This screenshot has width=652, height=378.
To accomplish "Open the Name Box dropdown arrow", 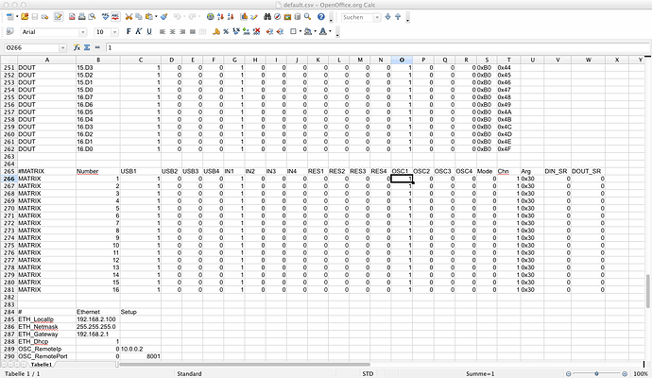I will point(62,48).
